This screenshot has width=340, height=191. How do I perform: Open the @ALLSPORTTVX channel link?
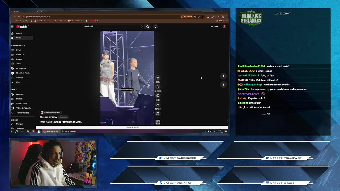pyautogui.click(x=50, y=117)
